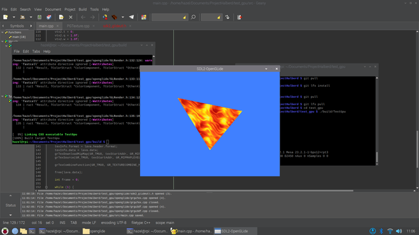
Task: Collapse the Structs tree node
Action: pos(3,41)
